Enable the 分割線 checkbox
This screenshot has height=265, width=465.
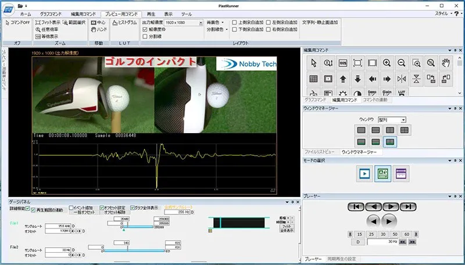click(145, 35)
